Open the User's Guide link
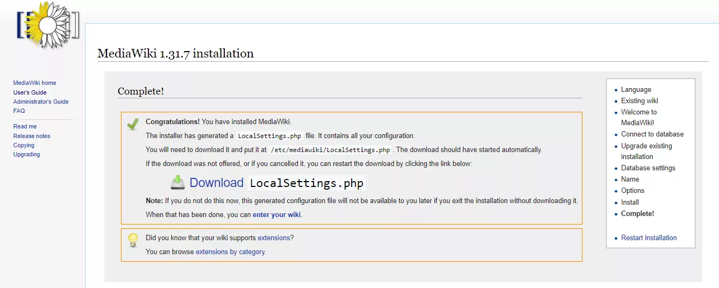This screenshot has height=288, width=719. coord(30,92)
